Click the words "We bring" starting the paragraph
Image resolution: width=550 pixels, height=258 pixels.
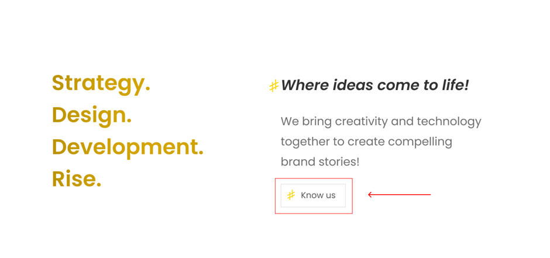pos(303,122)
